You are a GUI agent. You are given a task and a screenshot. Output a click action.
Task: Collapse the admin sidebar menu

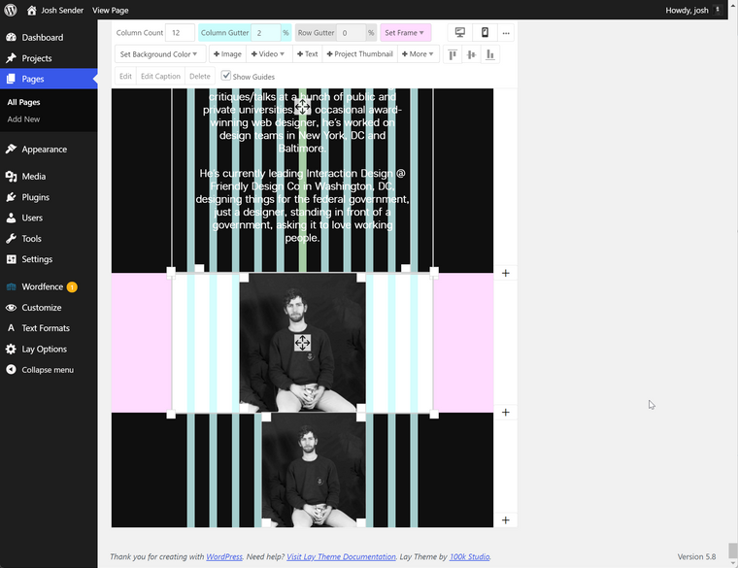47,370
